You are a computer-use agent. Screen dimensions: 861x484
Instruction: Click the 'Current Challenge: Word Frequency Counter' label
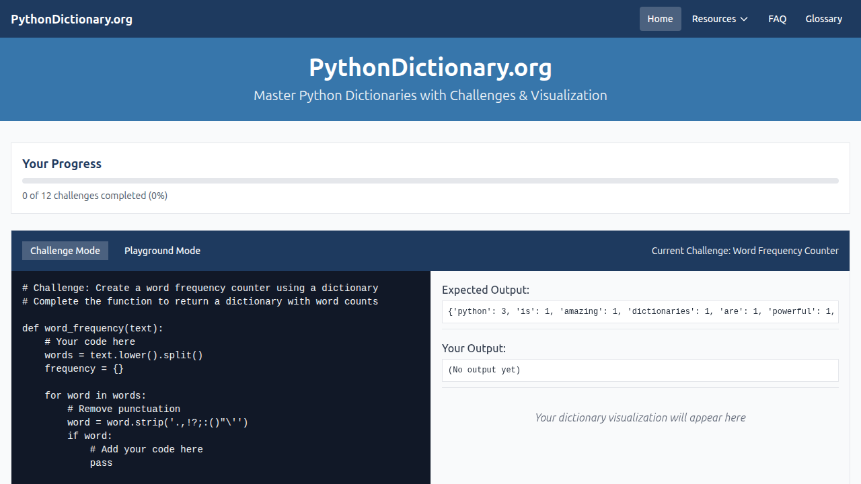coord(745,251)
